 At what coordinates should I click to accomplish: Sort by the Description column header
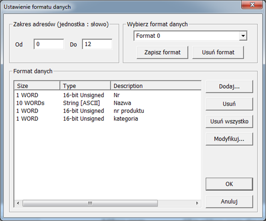click(x=156, y=86)
